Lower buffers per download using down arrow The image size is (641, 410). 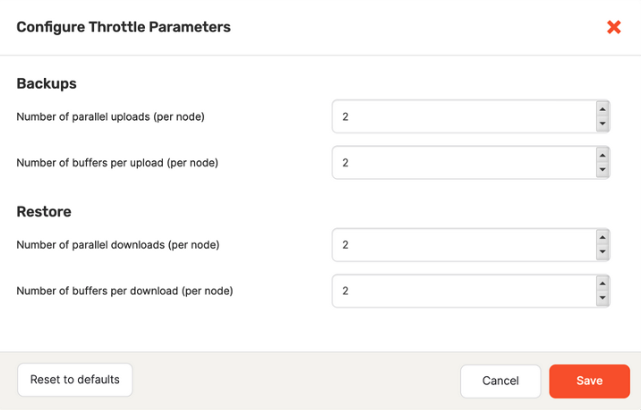(x=603, y=298)
